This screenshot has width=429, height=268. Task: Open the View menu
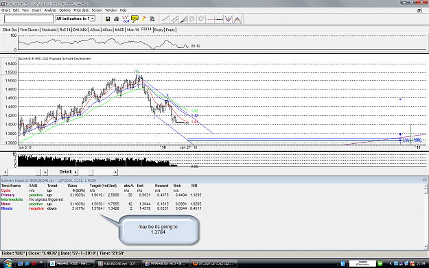coord(25,10)
